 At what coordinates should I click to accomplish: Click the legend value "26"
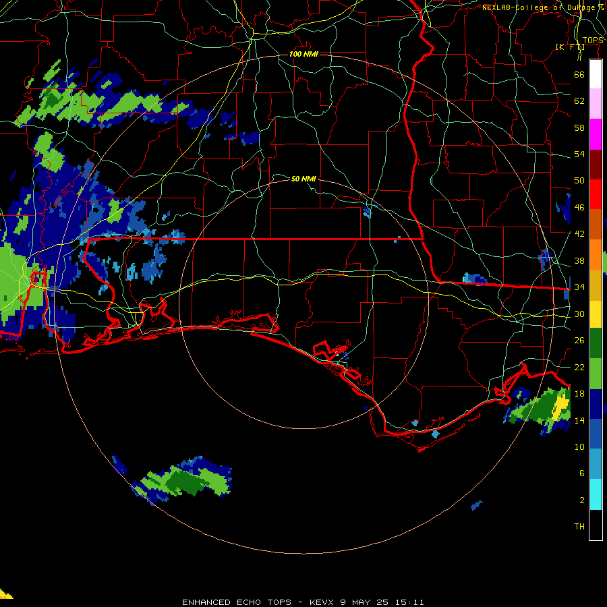point(579,341)
